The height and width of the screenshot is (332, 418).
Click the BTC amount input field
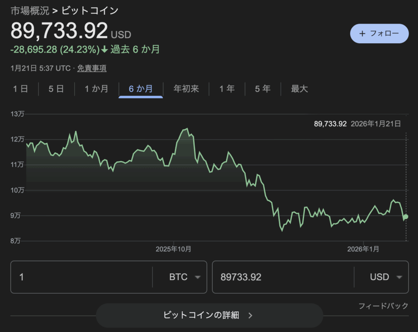(x=82, y=277)
